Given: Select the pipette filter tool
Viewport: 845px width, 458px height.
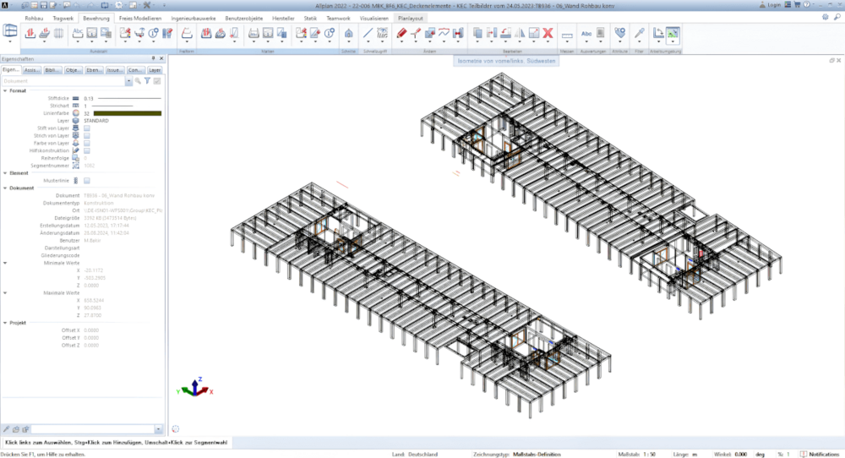Looking at the screenshot, I should 640,33.
